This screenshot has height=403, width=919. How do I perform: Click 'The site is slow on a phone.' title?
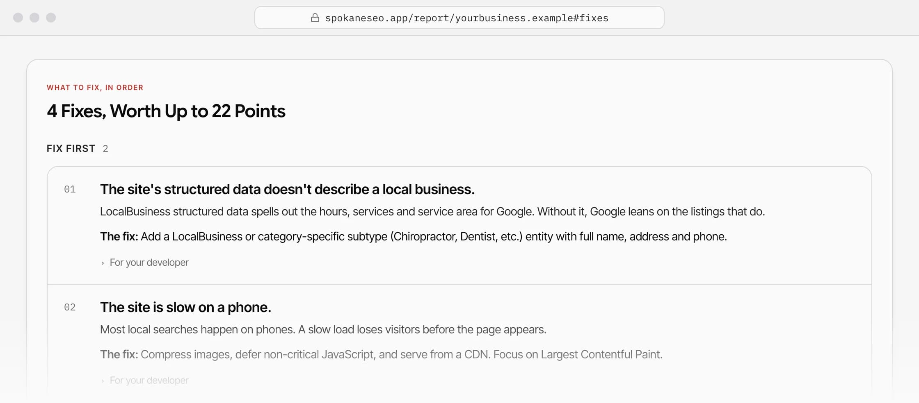point(185,307)
